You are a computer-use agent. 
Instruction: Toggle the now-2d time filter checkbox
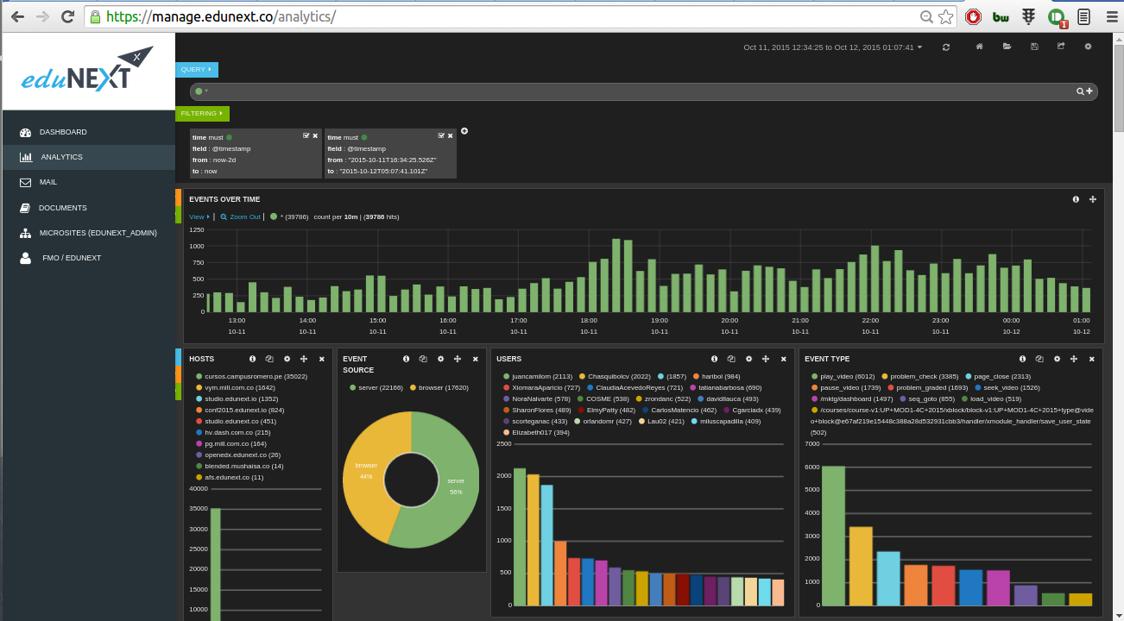click(306, 135)
